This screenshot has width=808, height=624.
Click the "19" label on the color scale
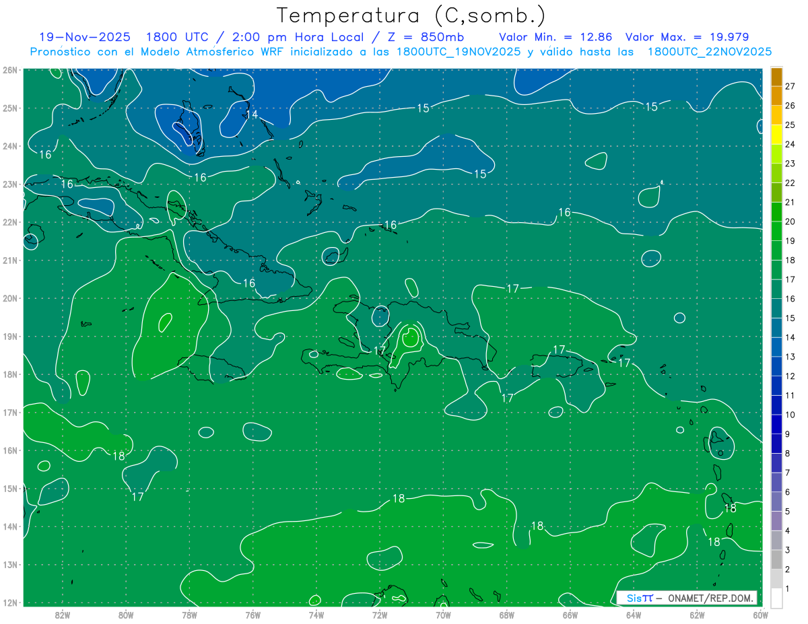[790, 240]
